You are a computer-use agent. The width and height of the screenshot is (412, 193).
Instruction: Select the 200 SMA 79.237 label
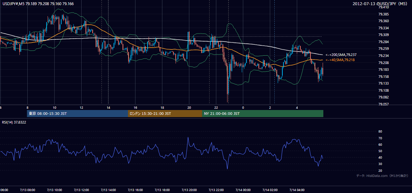341,55
